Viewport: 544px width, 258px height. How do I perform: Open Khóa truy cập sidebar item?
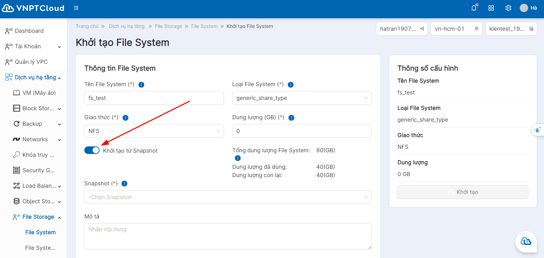pos(34,155)
